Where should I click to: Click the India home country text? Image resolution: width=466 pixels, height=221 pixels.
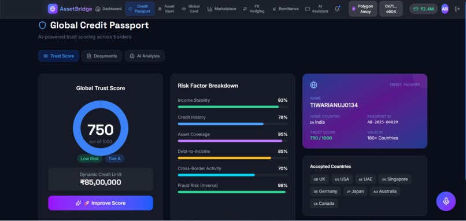(317, 122)
